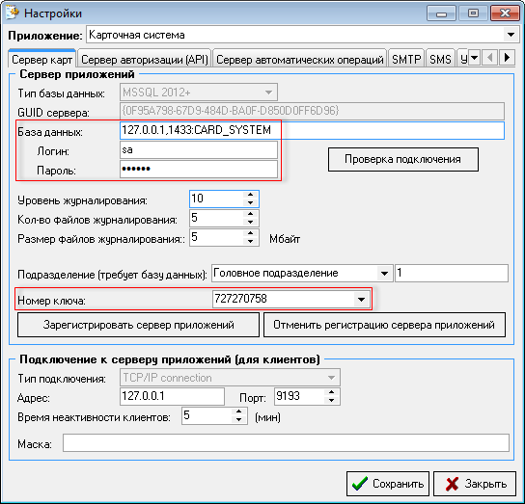Expand the Головное подразделение dropdown
This screenshot has height=504, width=525.
tap(385, 274)
